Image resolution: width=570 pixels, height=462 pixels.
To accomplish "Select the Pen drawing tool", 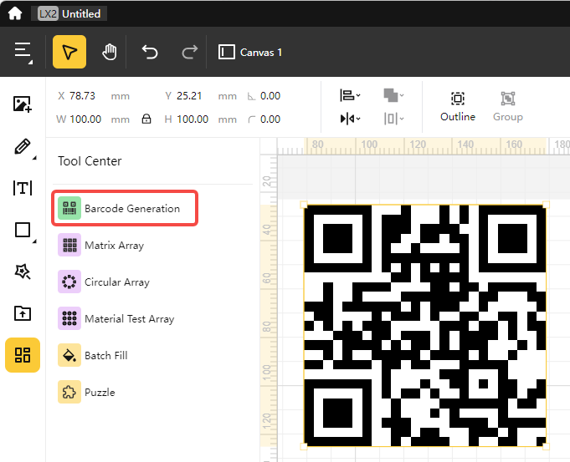I will coord(23,147).
